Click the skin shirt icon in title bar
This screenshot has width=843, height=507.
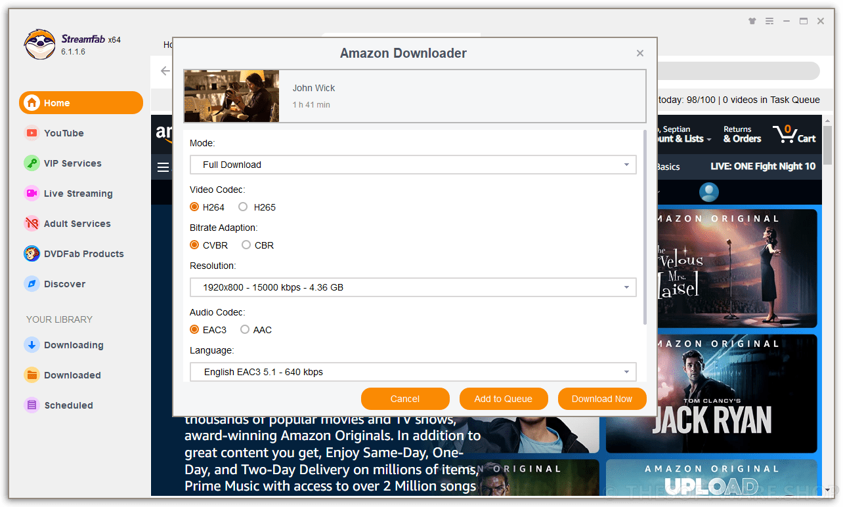[x=752, y=21]
